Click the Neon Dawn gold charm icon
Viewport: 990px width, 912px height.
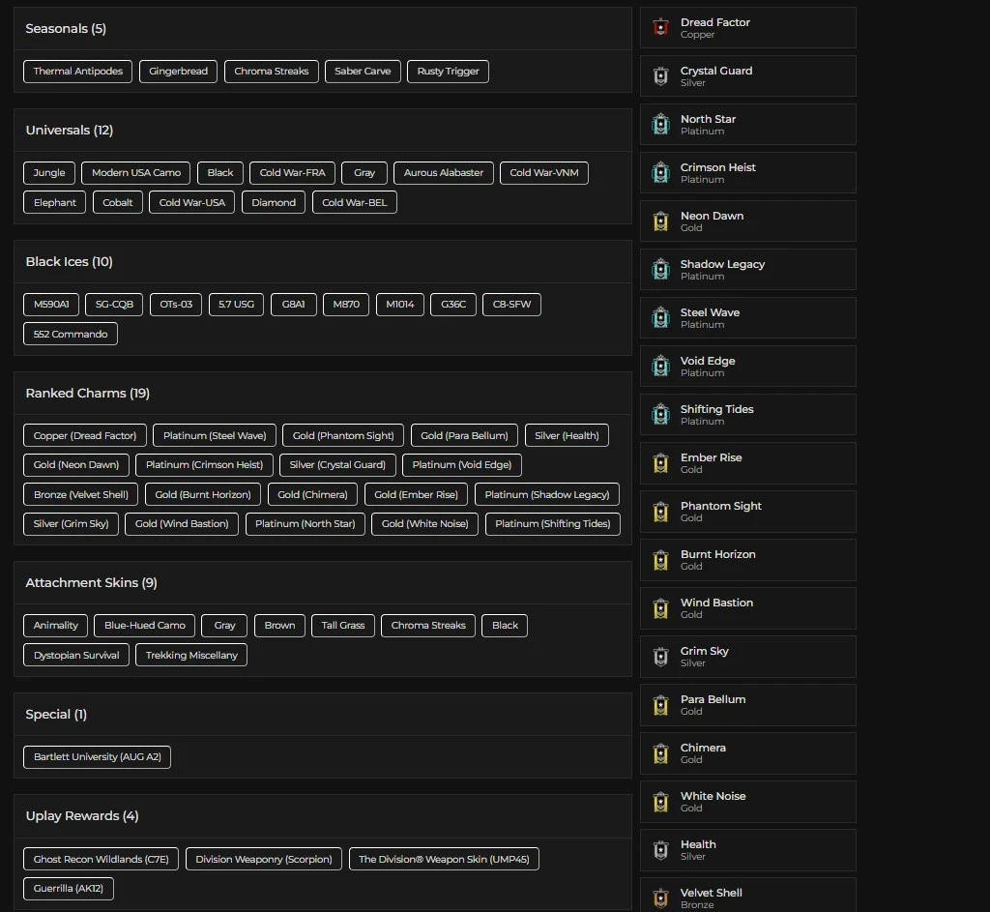660,221
